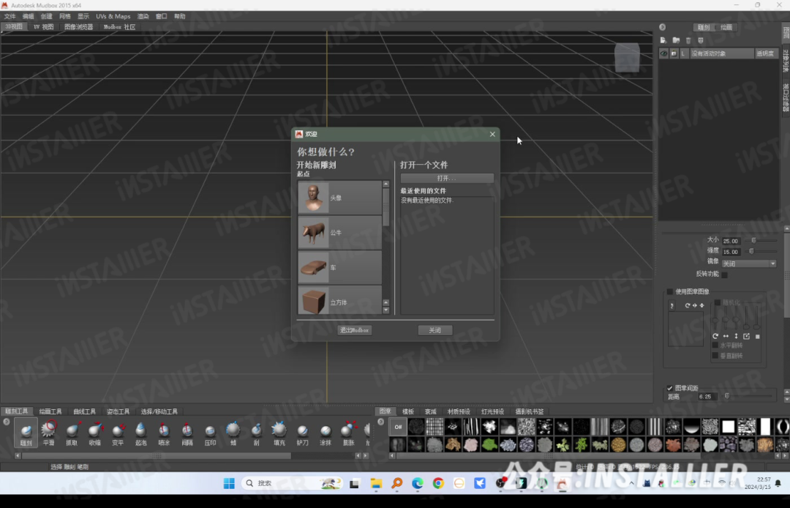790x508 pixels.
Task: Click the 关闭 button in welcome dialog
Action: click(x=434, y=331)
